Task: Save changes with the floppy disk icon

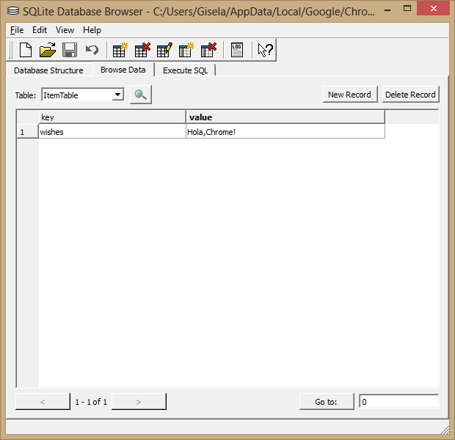Action: [70, 50]
